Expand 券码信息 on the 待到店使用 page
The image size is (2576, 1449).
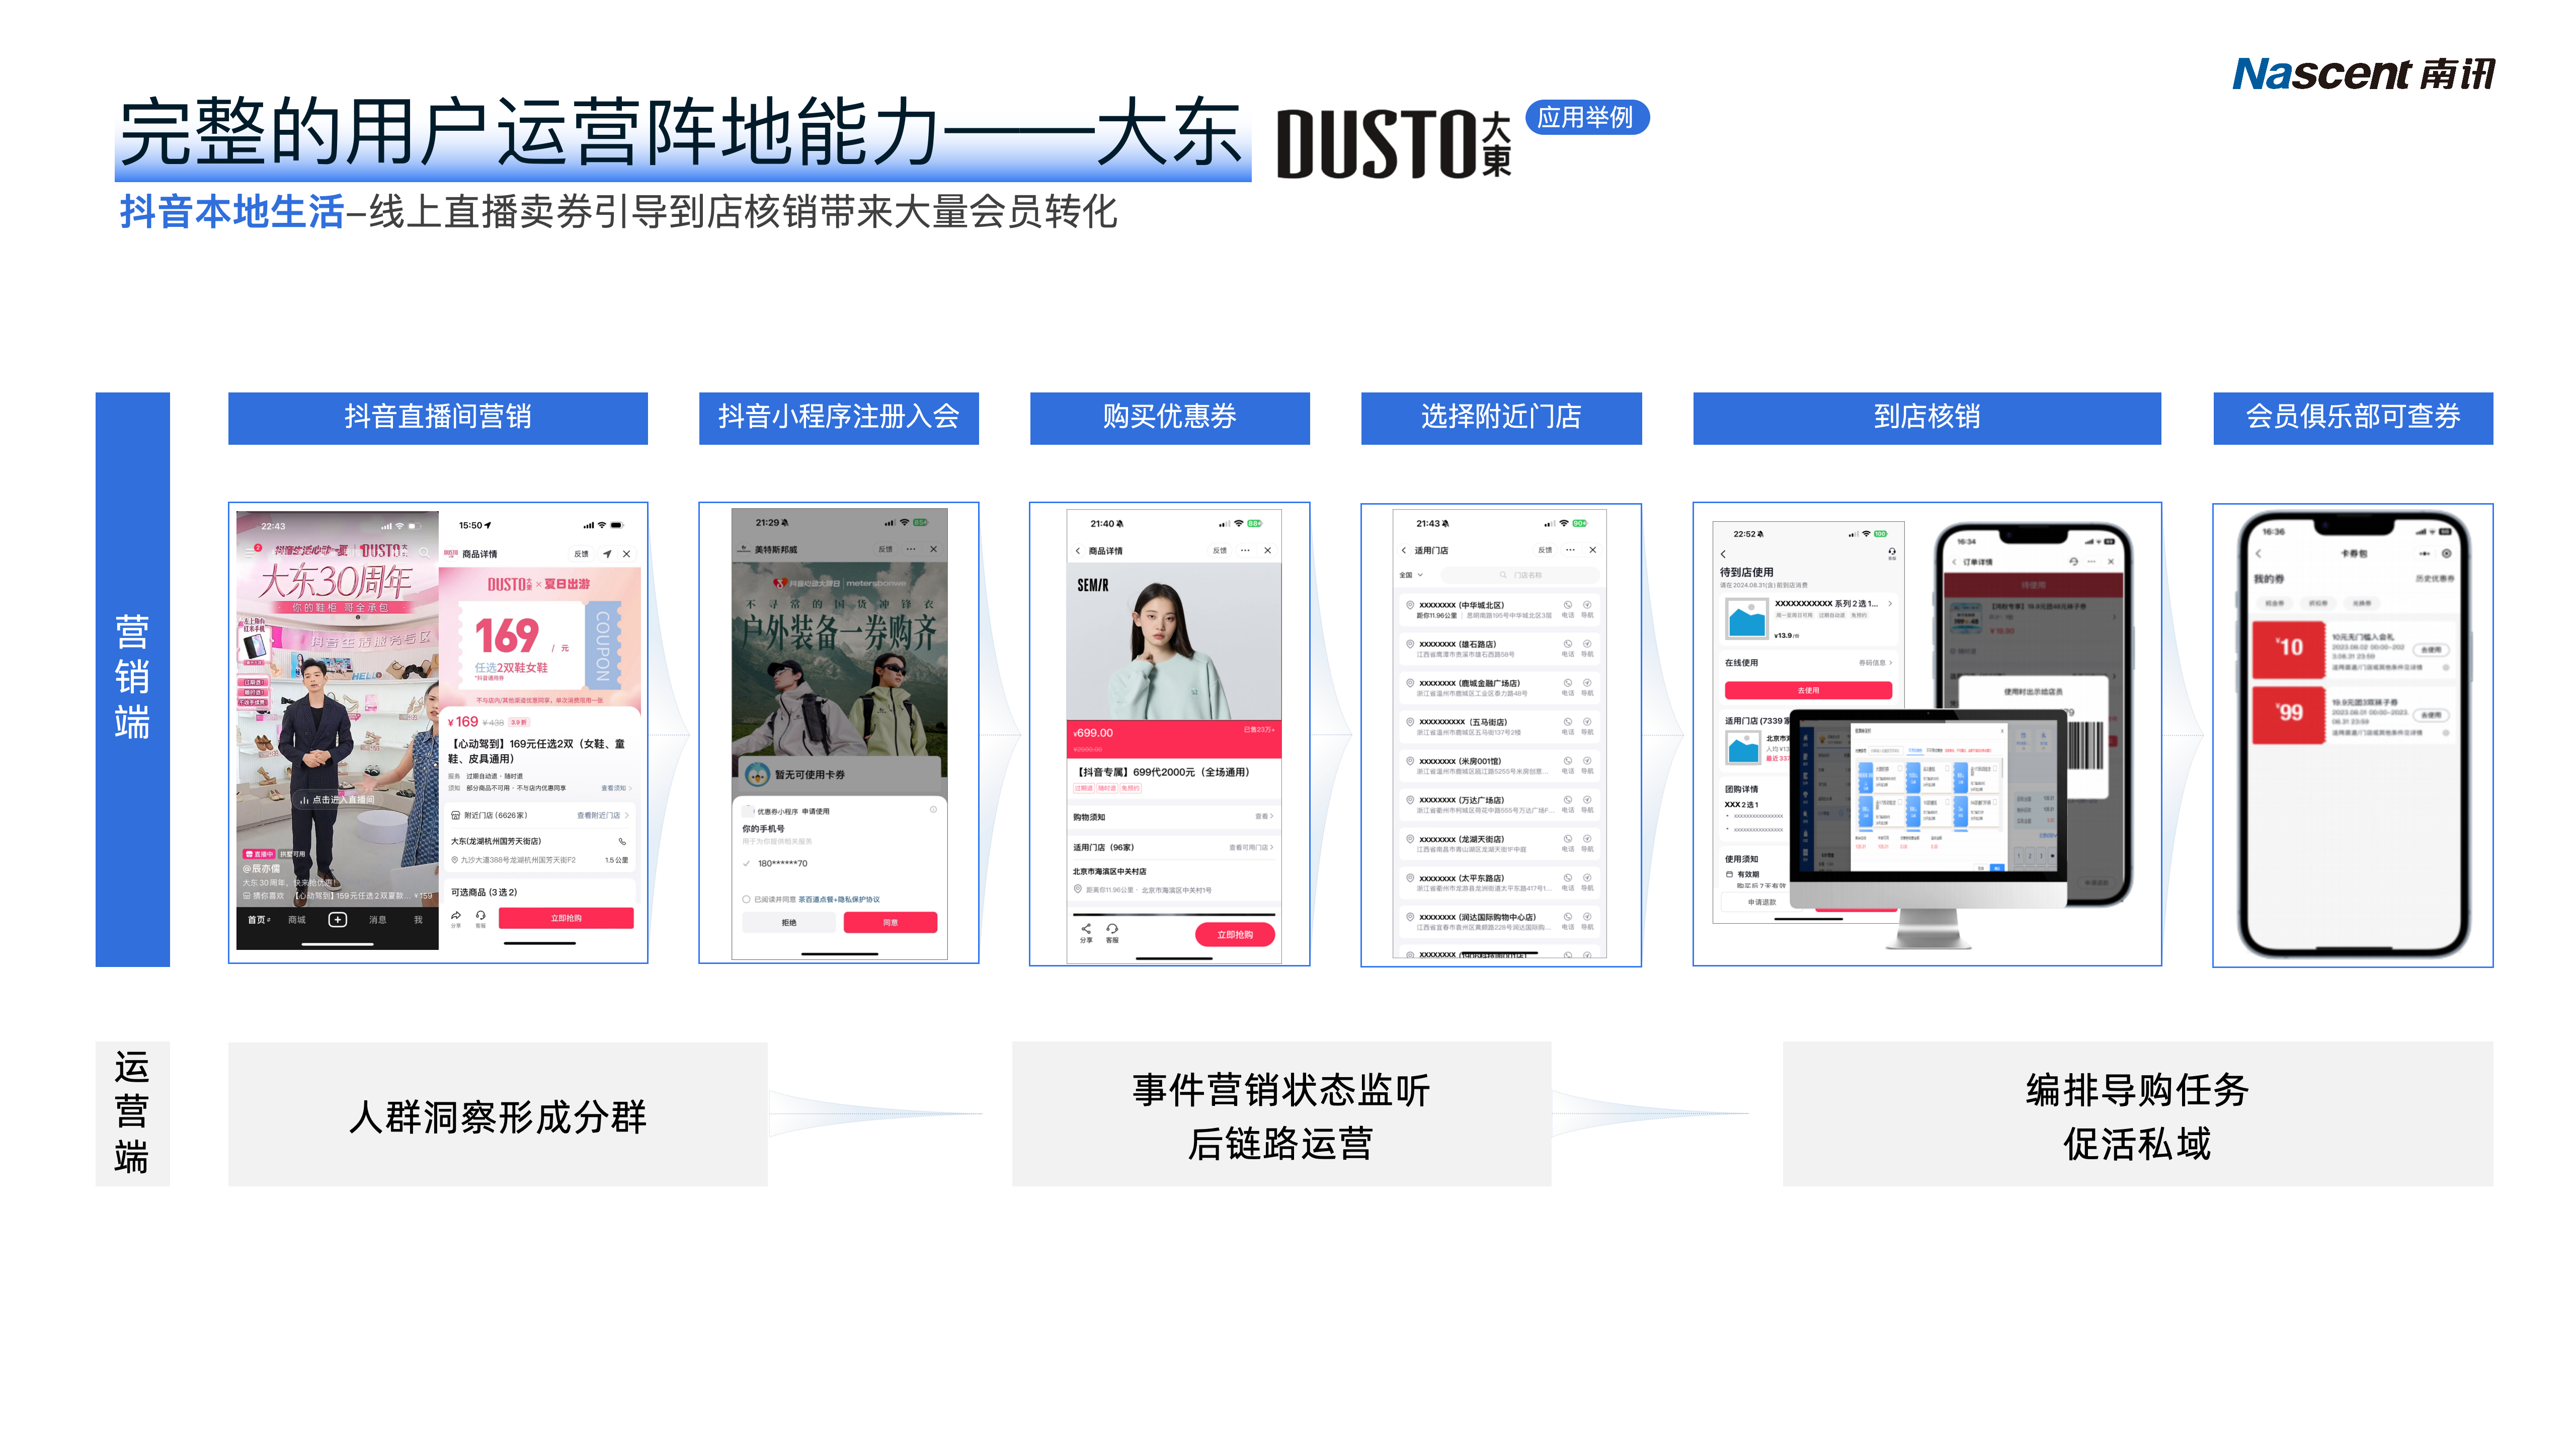pos(1873,663)
